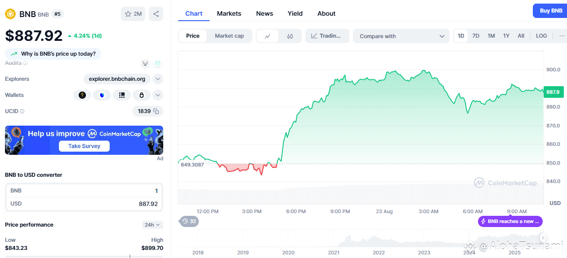Copy the UCID 1839 value
Screen dimensions: 567x258
tap(156, 111)
